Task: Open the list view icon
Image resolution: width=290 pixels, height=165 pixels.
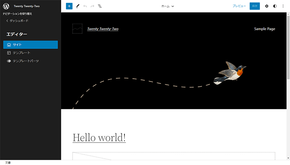Action: [100, 6]
